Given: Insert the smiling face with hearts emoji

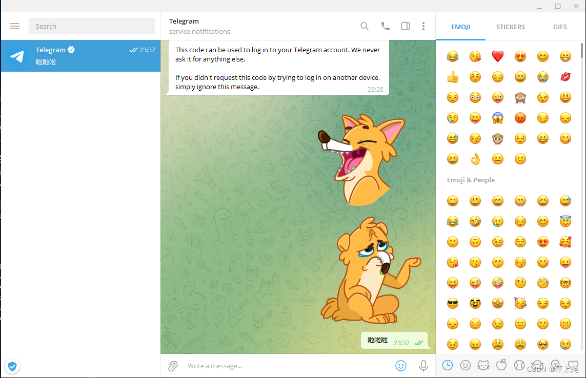Looking at the screenshot, I should pos(565,242).
